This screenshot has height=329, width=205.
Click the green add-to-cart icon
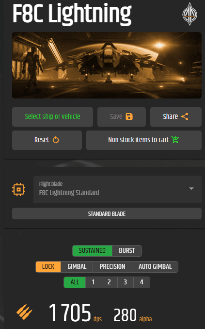tap(175, 140)
